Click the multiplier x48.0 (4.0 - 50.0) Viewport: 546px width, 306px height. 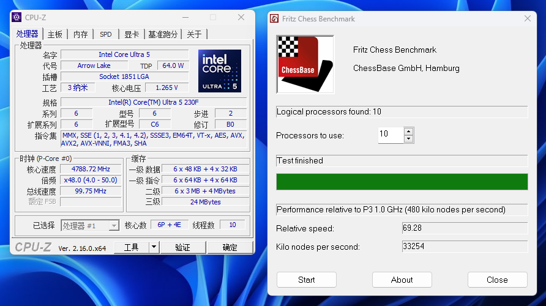[91, 180]
